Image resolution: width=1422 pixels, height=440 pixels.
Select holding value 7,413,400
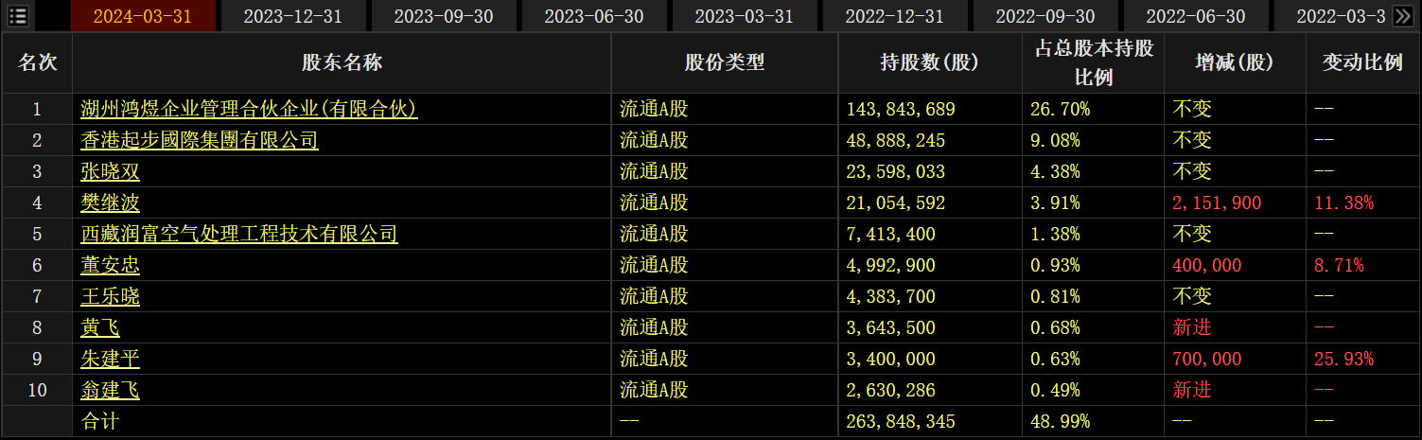pos(891,234)
